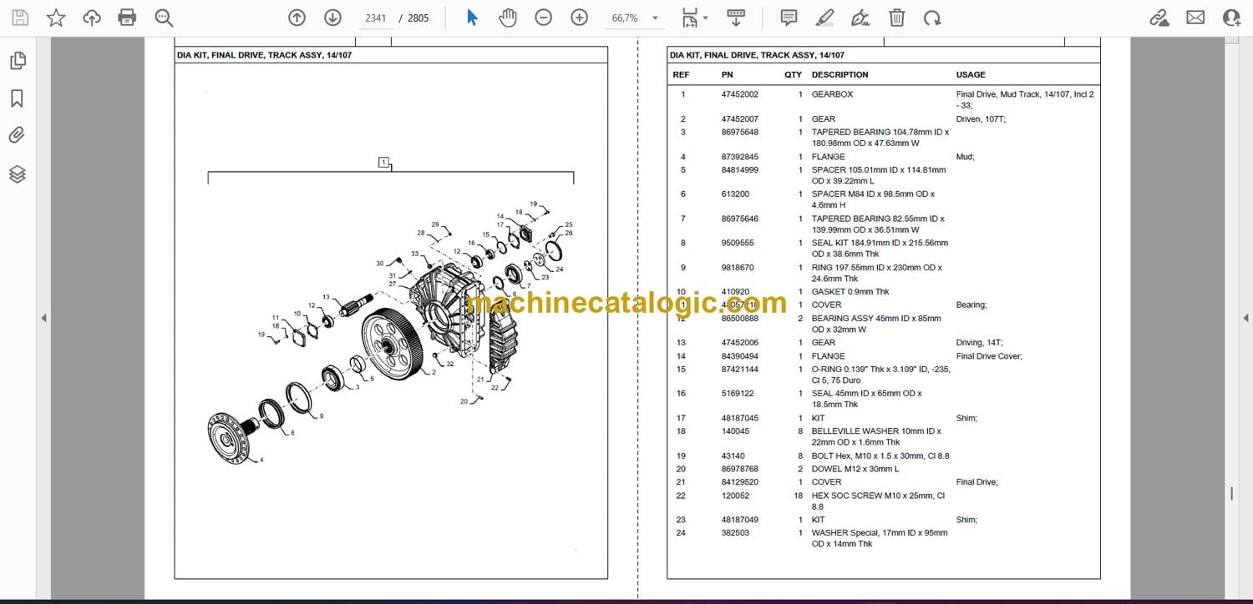1253x604 pixels.
Task: Print the document
Action: (x=127, y=18)
